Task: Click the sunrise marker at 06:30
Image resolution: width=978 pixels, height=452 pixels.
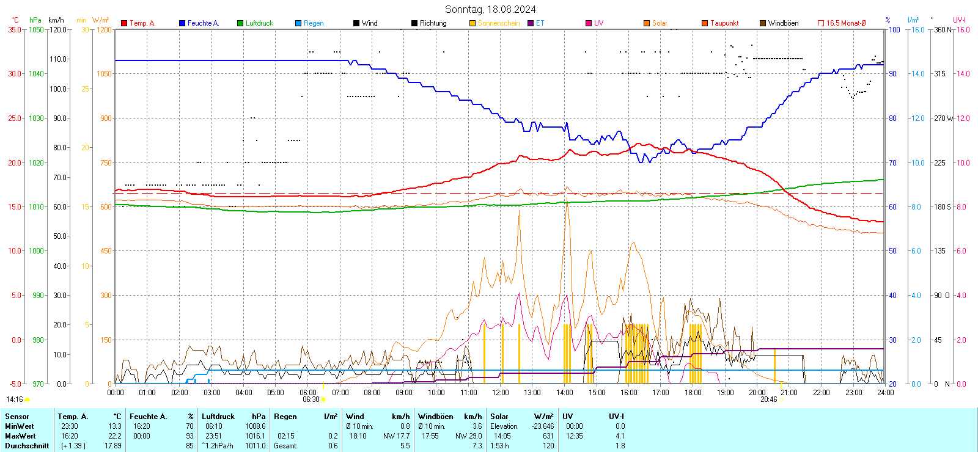Action: (x=323, y=399)
